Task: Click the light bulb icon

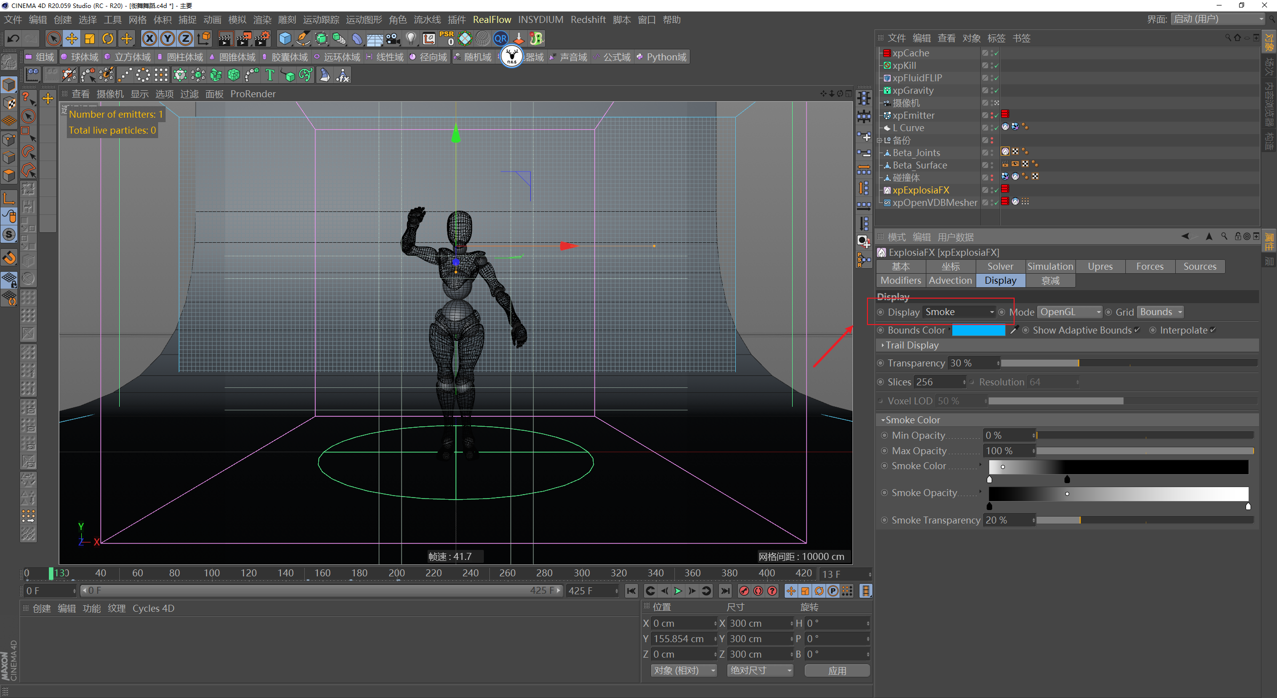Action: click(411, 38)
